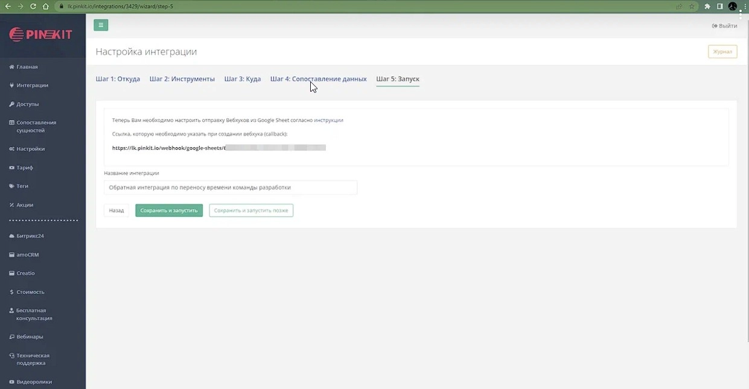Screen dimensions: 749x389
Task: Open Главная in the sidebar
Action: coord(27,67)
